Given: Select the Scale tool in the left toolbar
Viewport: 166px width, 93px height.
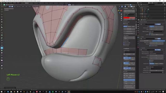Looking at the screenshot, I should (2, 19).
